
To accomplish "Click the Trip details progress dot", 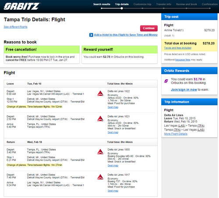I will coord(122,8).
